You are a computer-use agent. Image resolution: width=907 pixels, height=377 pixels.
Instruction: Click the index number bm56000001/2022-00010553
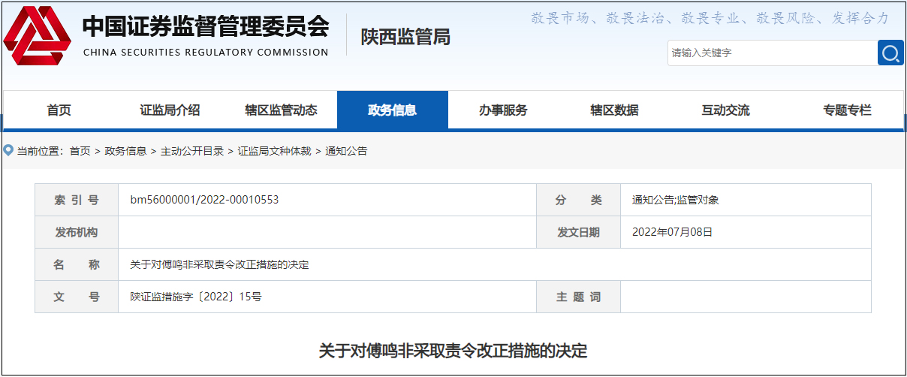pos(204,200)
